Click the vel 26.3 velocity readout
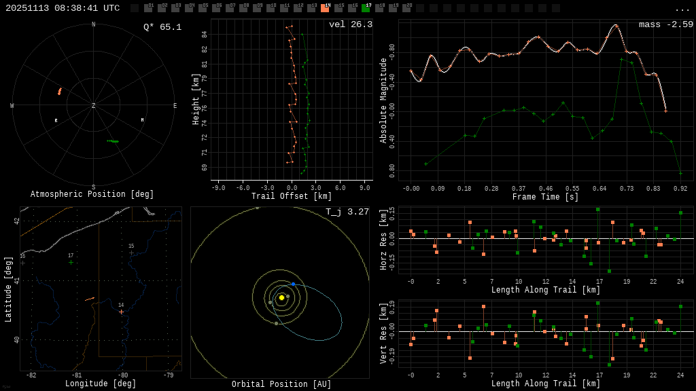Image resolution: width=696 pixels, height=391 pixels. coord(350,24)
